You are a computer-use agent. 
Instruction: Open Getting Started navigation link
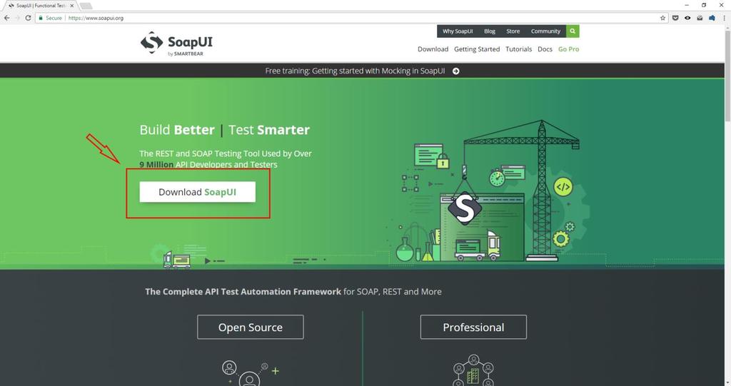(x=476, y=49)
